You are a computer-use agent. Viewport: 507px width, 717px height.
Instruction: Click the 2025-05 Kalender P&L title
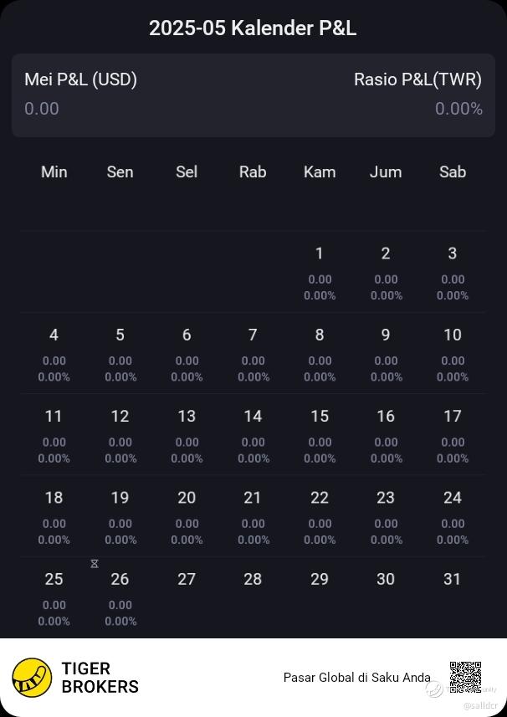coord(253,28)
